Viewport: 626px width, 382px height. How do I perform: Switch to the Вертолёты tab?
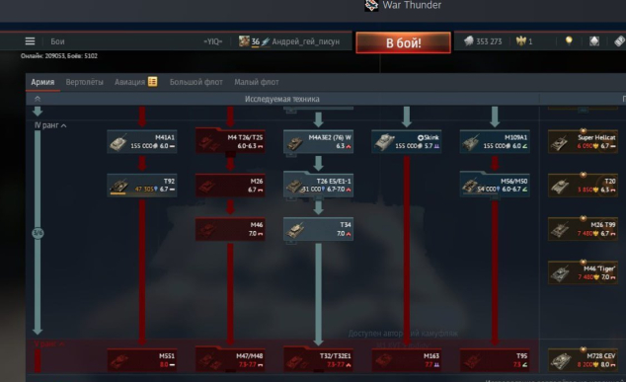tap(84, 82)
